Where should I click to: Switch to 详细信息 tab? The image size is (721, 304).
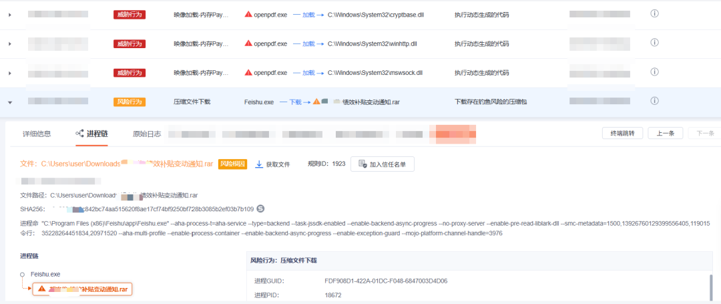(37, 134)
